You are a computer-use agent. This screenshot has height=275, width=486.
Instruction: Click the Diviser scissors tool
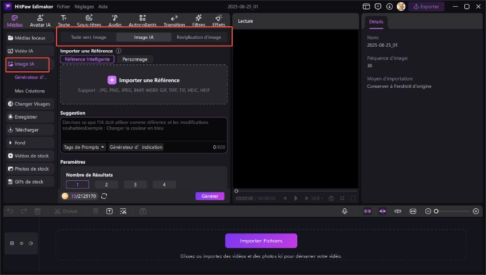[x=66, y=211]
